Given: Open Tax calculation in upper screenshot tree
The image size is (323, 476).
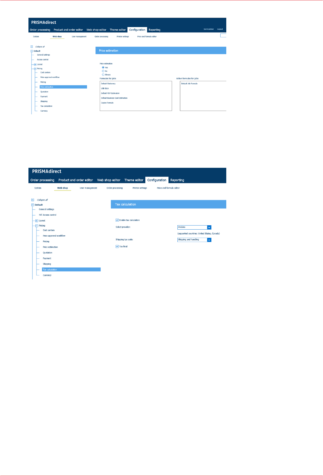Looking at the screenshot, I should [46, 106].
